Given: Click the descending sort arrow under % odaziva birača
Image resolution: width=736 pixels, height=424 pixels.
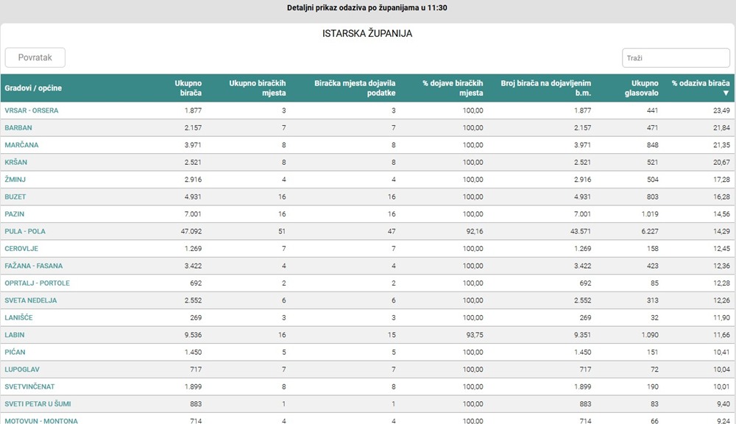Looking at the screenshot, I should pos(726,93).
